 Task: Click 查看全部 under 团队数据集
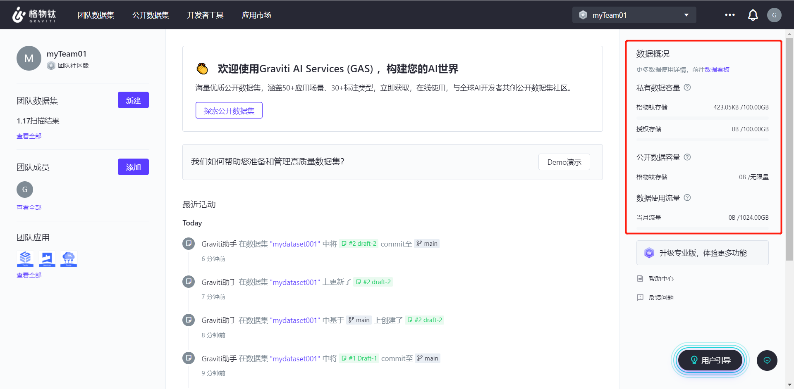(29, 136)
